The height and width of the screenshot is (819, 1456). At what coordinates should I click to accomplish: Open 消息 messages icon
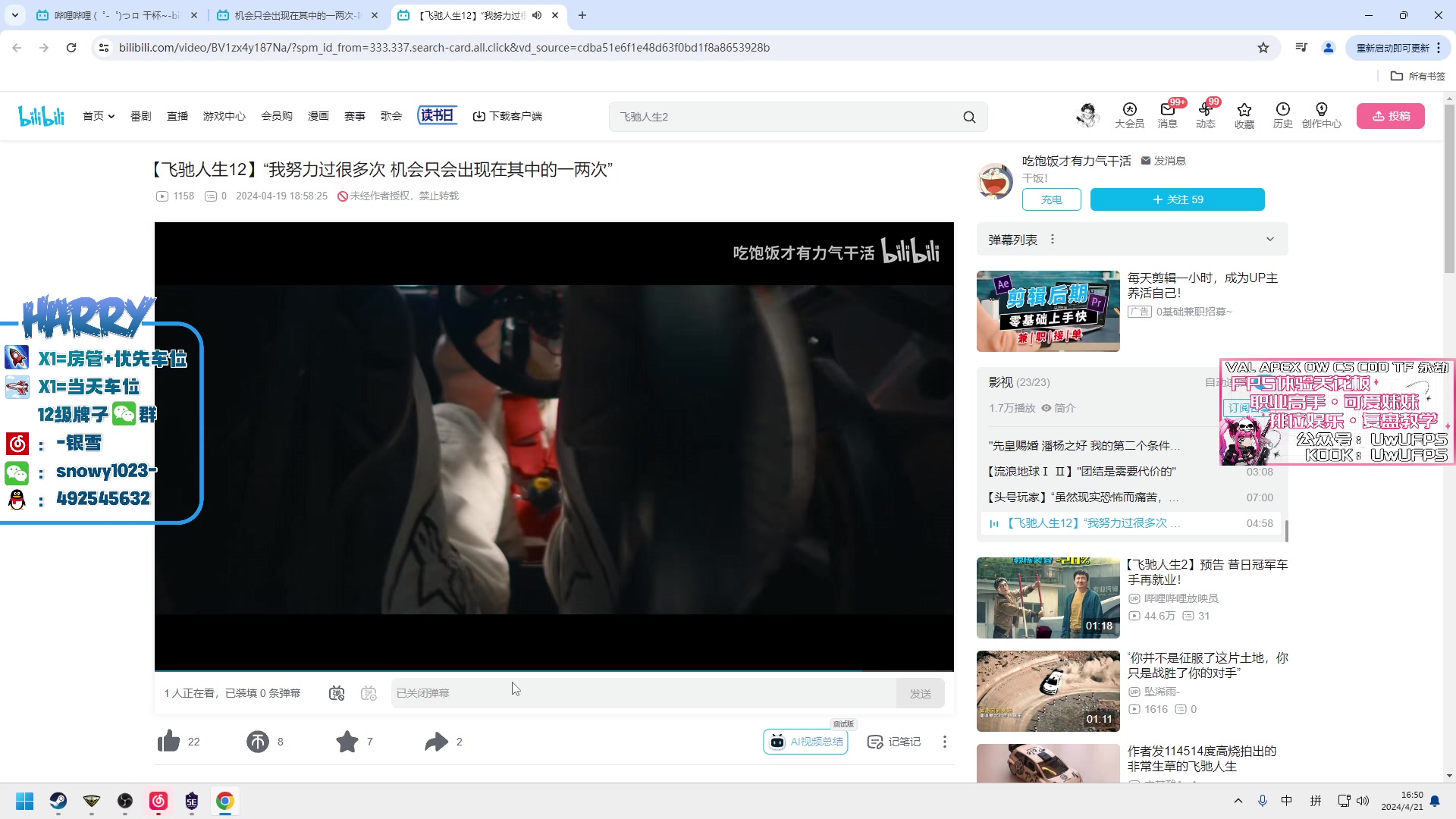point(1168,115)
